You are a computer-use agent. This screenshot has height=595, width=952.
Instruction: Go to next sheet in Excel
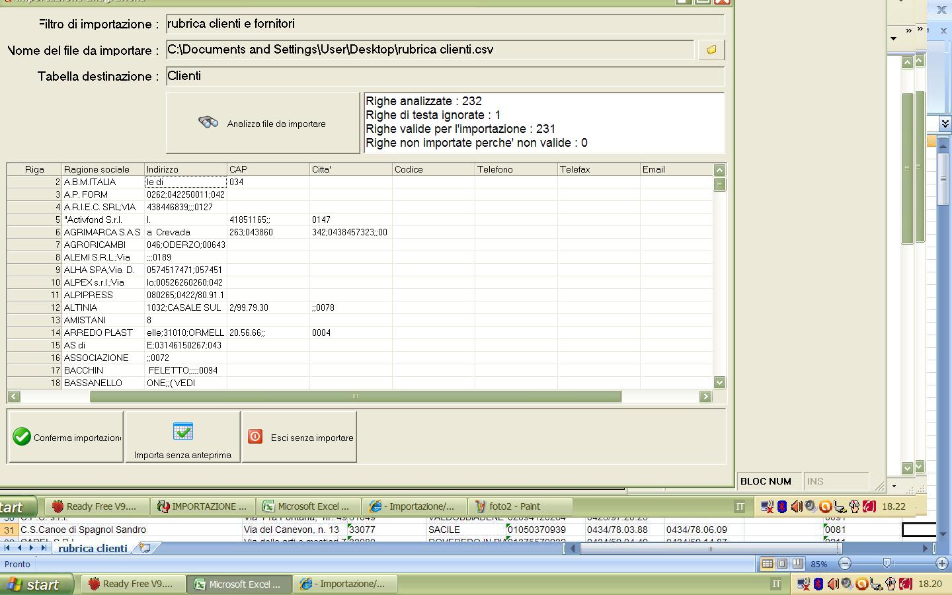(32, 547)
